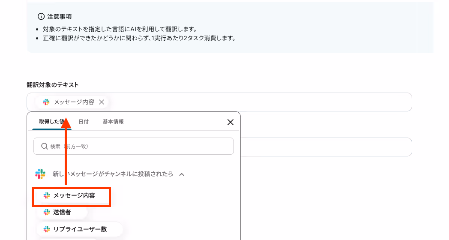Close the value picker popup
Screen dimensions: 449x240
coord(230,122)
